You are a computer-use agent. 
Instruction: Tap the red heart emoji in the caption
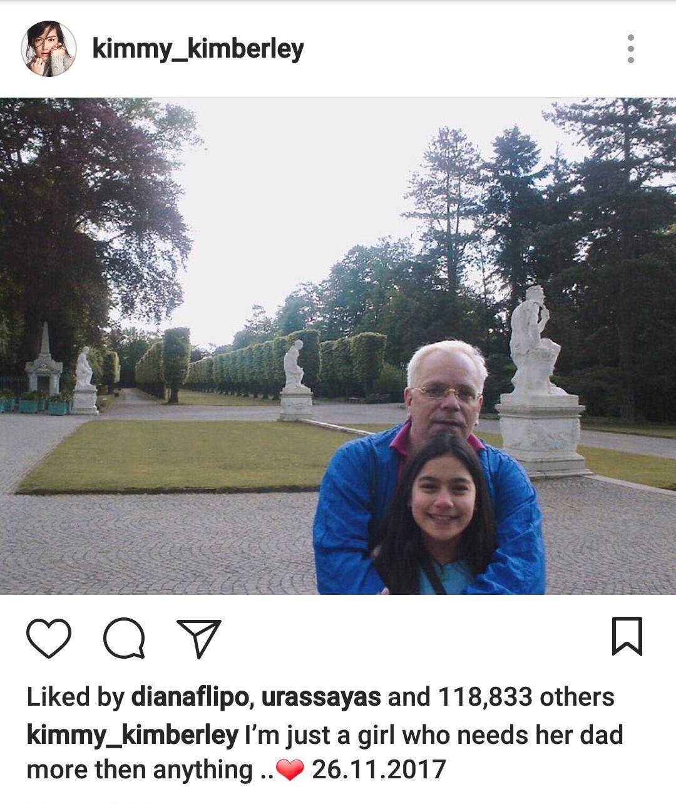point(289,771)
